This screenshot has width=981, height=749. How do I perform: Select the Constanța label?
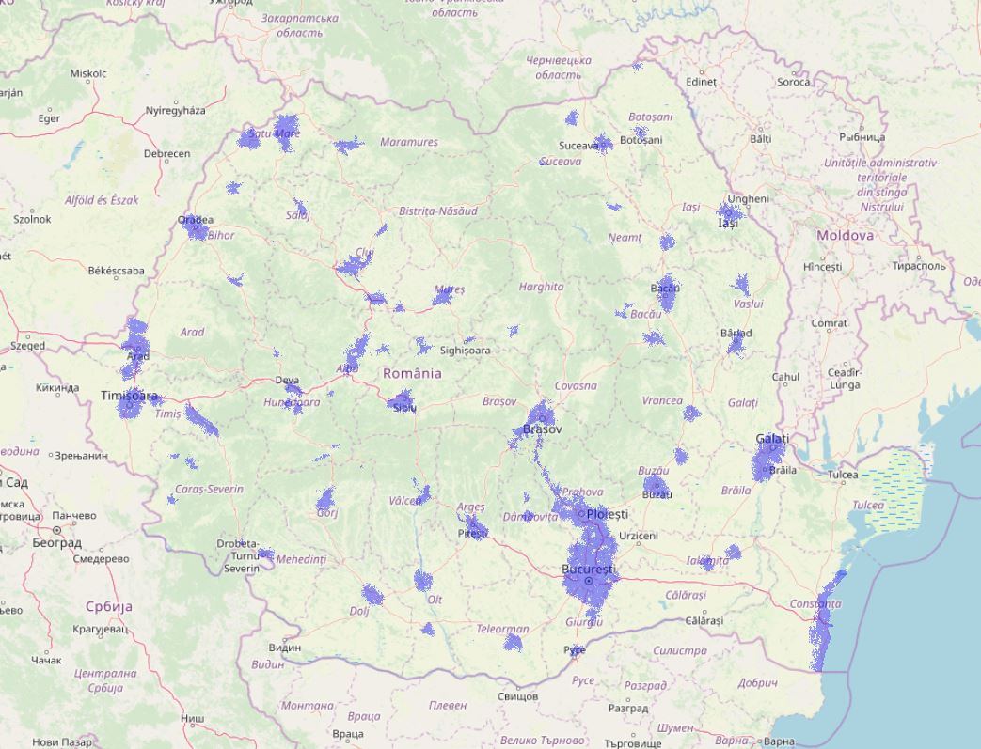(x=815, y=604)
